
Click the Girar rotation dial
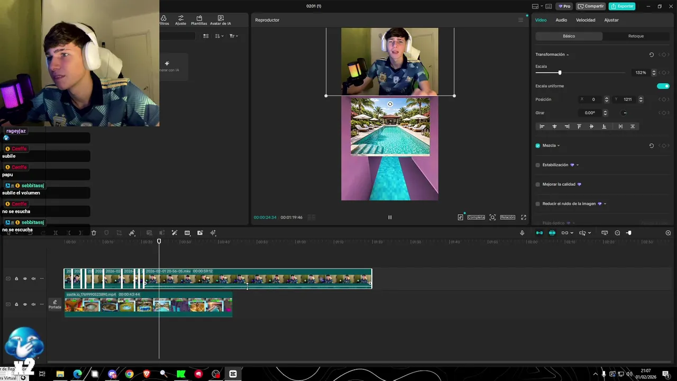coord(625,113)
